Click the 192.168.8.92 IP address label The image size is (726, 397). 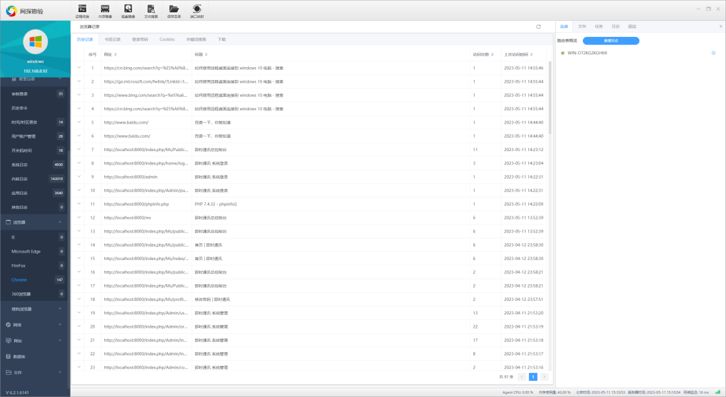(35, 71)
